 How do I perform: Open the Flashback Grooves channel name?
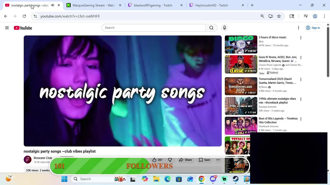pyautogui.click(x=269, y=126)
